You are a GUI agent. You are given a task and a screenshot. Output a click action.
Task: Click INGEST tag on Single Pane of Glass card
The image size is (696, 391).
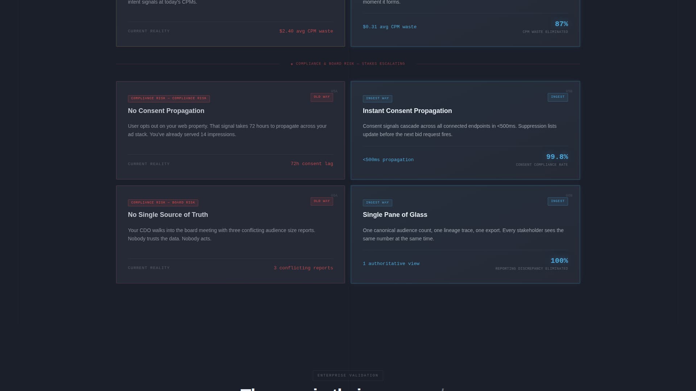click(558, 201)
